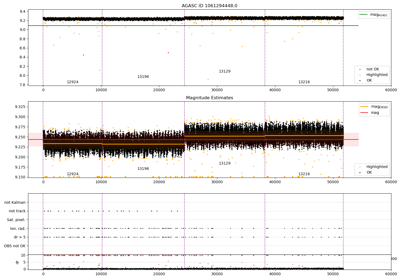
Task: Click the '5' tick on the dr axis
Action: 24,262
